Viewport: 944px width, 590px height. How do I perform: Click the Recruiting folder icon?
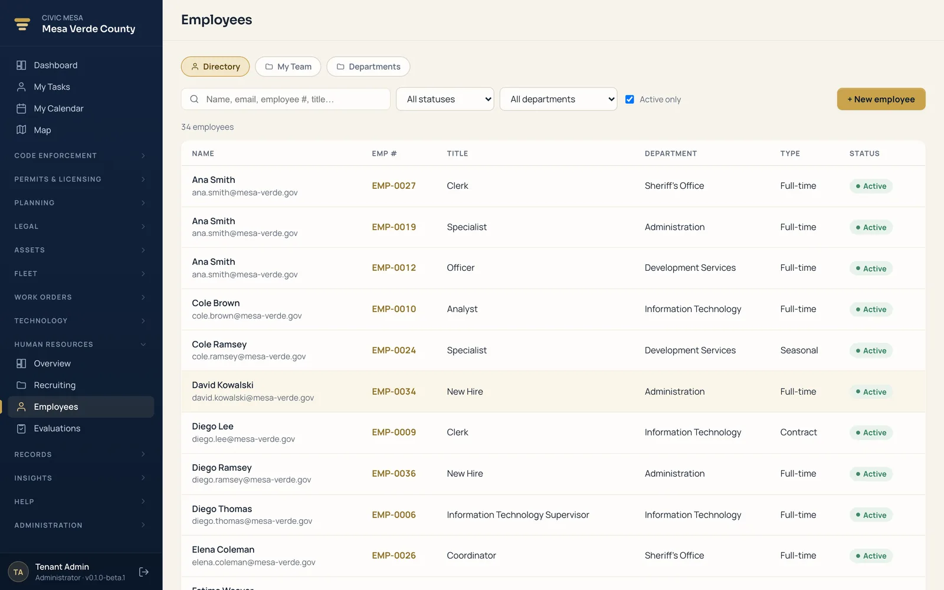21,385
